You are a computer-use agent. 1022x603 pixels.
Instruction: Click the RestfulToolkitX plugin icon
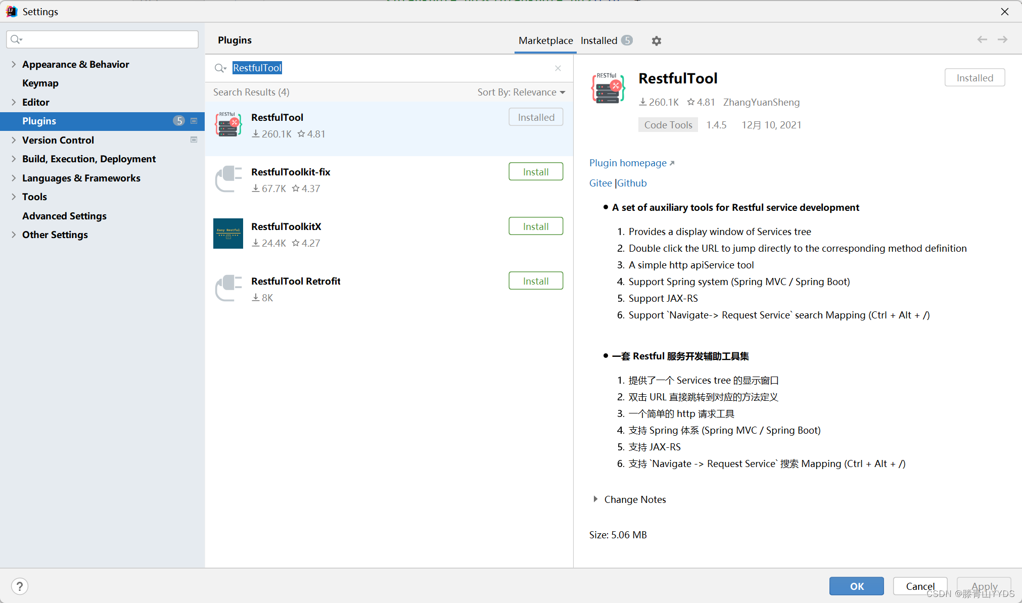(228, 234)
